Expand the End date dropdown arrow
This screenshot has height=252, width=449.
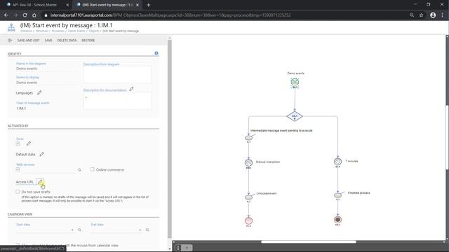pyautogui.click(x=140, y=230)
